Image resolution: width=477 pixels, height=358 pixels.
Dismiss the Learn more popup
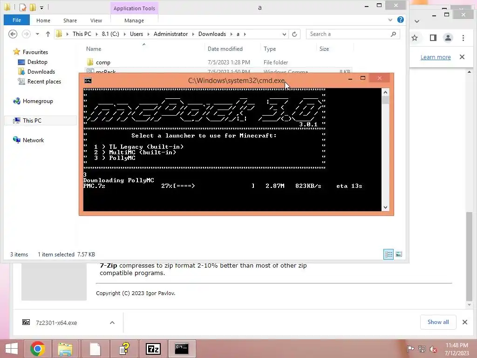tap(462, 57)
